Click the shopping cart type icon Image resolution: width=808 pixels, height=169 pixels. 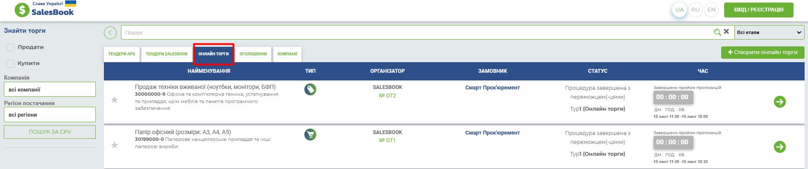point(310,135)
